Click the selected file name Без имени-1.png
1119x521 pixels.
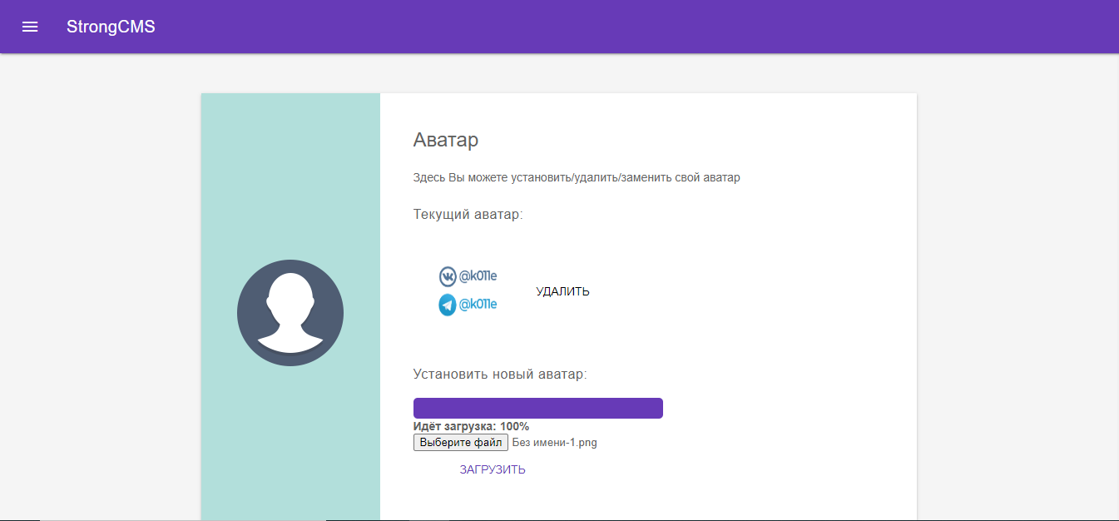(x=554, y=443)
